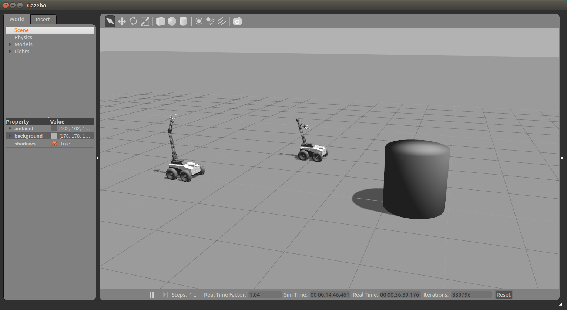Click the background color swatch
The width and height of the screenshot is (567, 310).
(x=54, y=136)
